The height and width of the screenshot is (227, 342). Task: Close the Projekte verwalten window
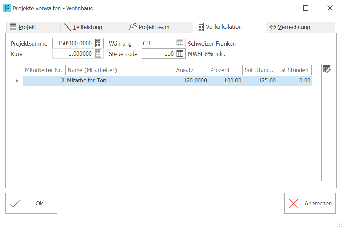click(x=330, y=8)
